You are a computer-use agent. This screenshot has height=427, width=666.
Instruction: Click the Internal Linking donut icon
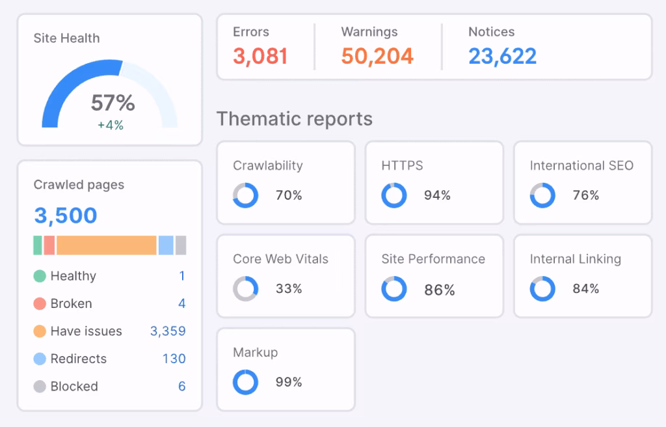tap(542, 289)
